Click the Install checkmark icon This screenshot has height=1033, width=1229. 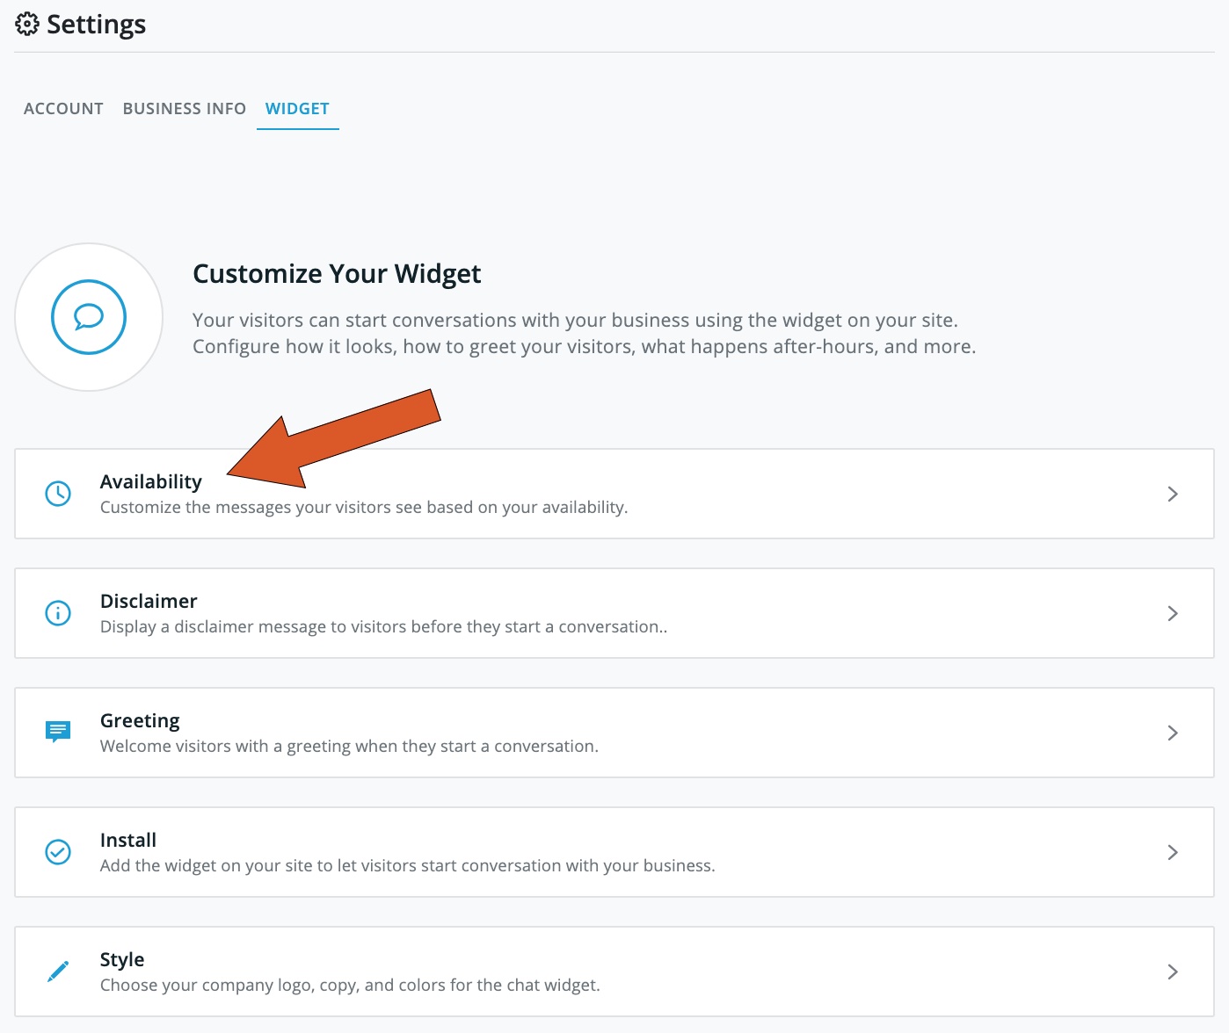pos(58,852)
